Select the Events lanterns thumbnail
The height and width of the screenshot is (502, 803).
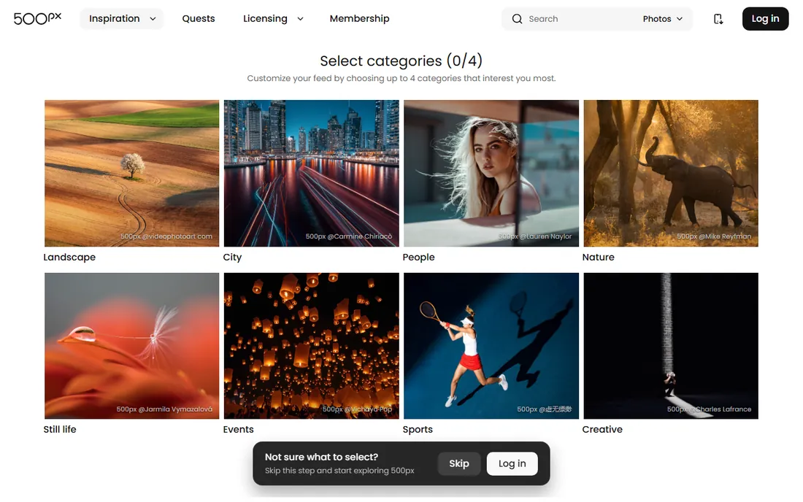coord(312,346)
